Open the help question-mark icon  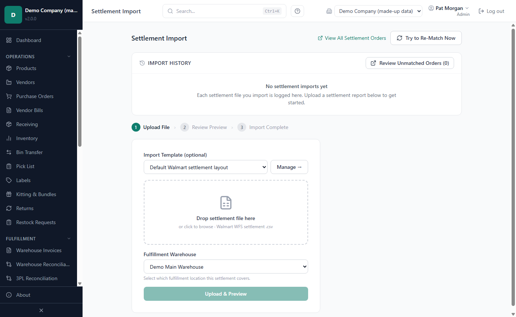click(x=297, y=11)
